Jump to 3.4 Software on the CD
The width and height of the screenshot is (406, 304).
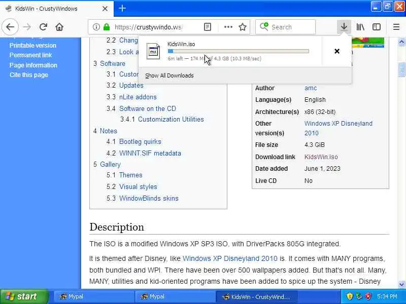tap(141, 108)
